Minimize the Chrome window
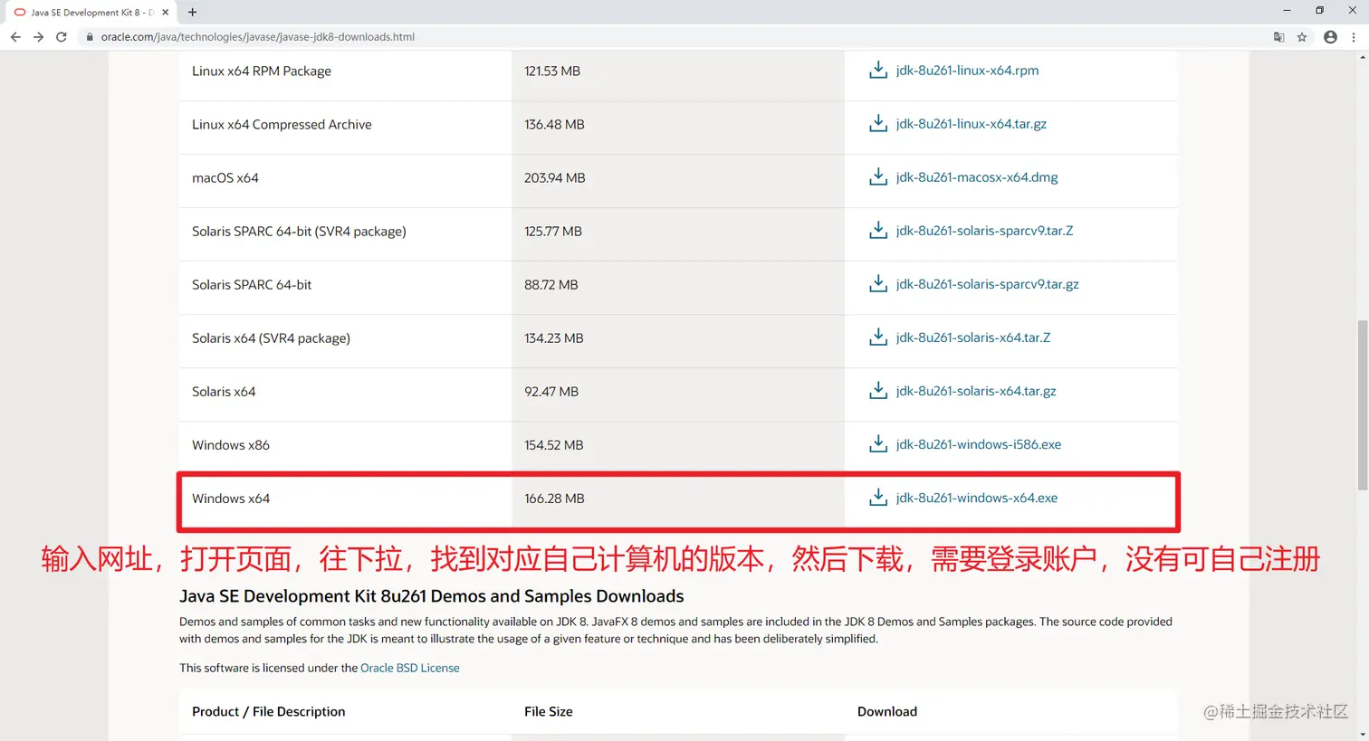The image size is (1369, 741). [x=1287, y=11]
